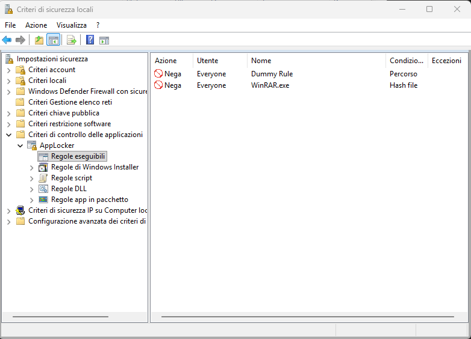The image size is (471, 339).
Task: Expand the Regole DLL node
Action: tap(31, 189)
